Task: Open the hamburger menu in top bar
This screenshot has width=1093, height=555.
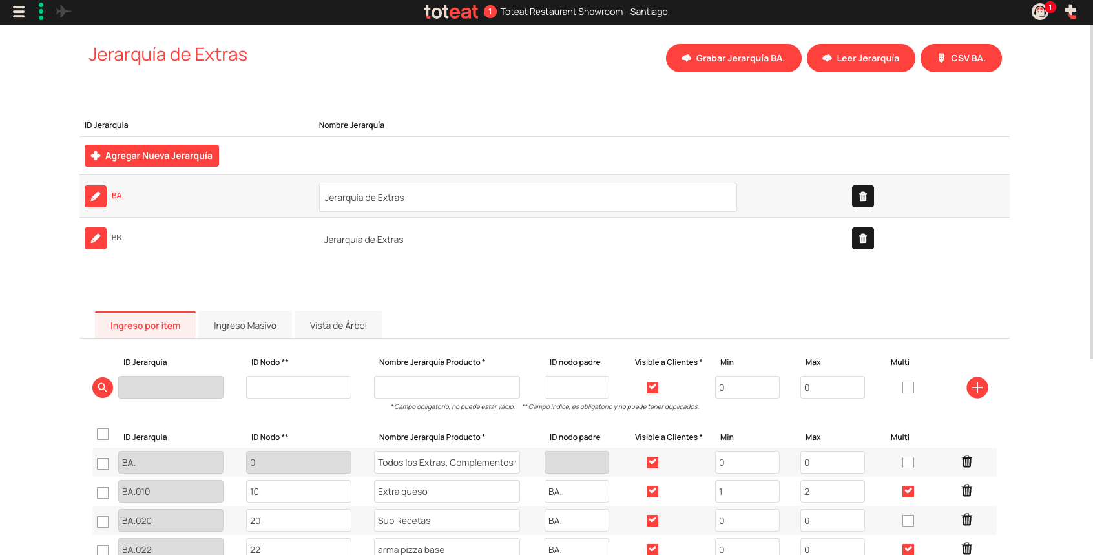Action: coord(19,12)
